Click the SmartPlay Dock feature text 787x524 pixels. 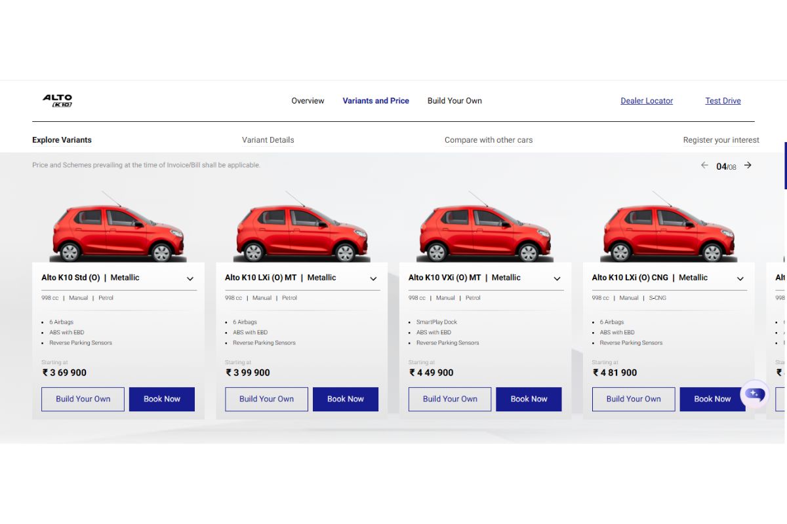pos(437,322)
